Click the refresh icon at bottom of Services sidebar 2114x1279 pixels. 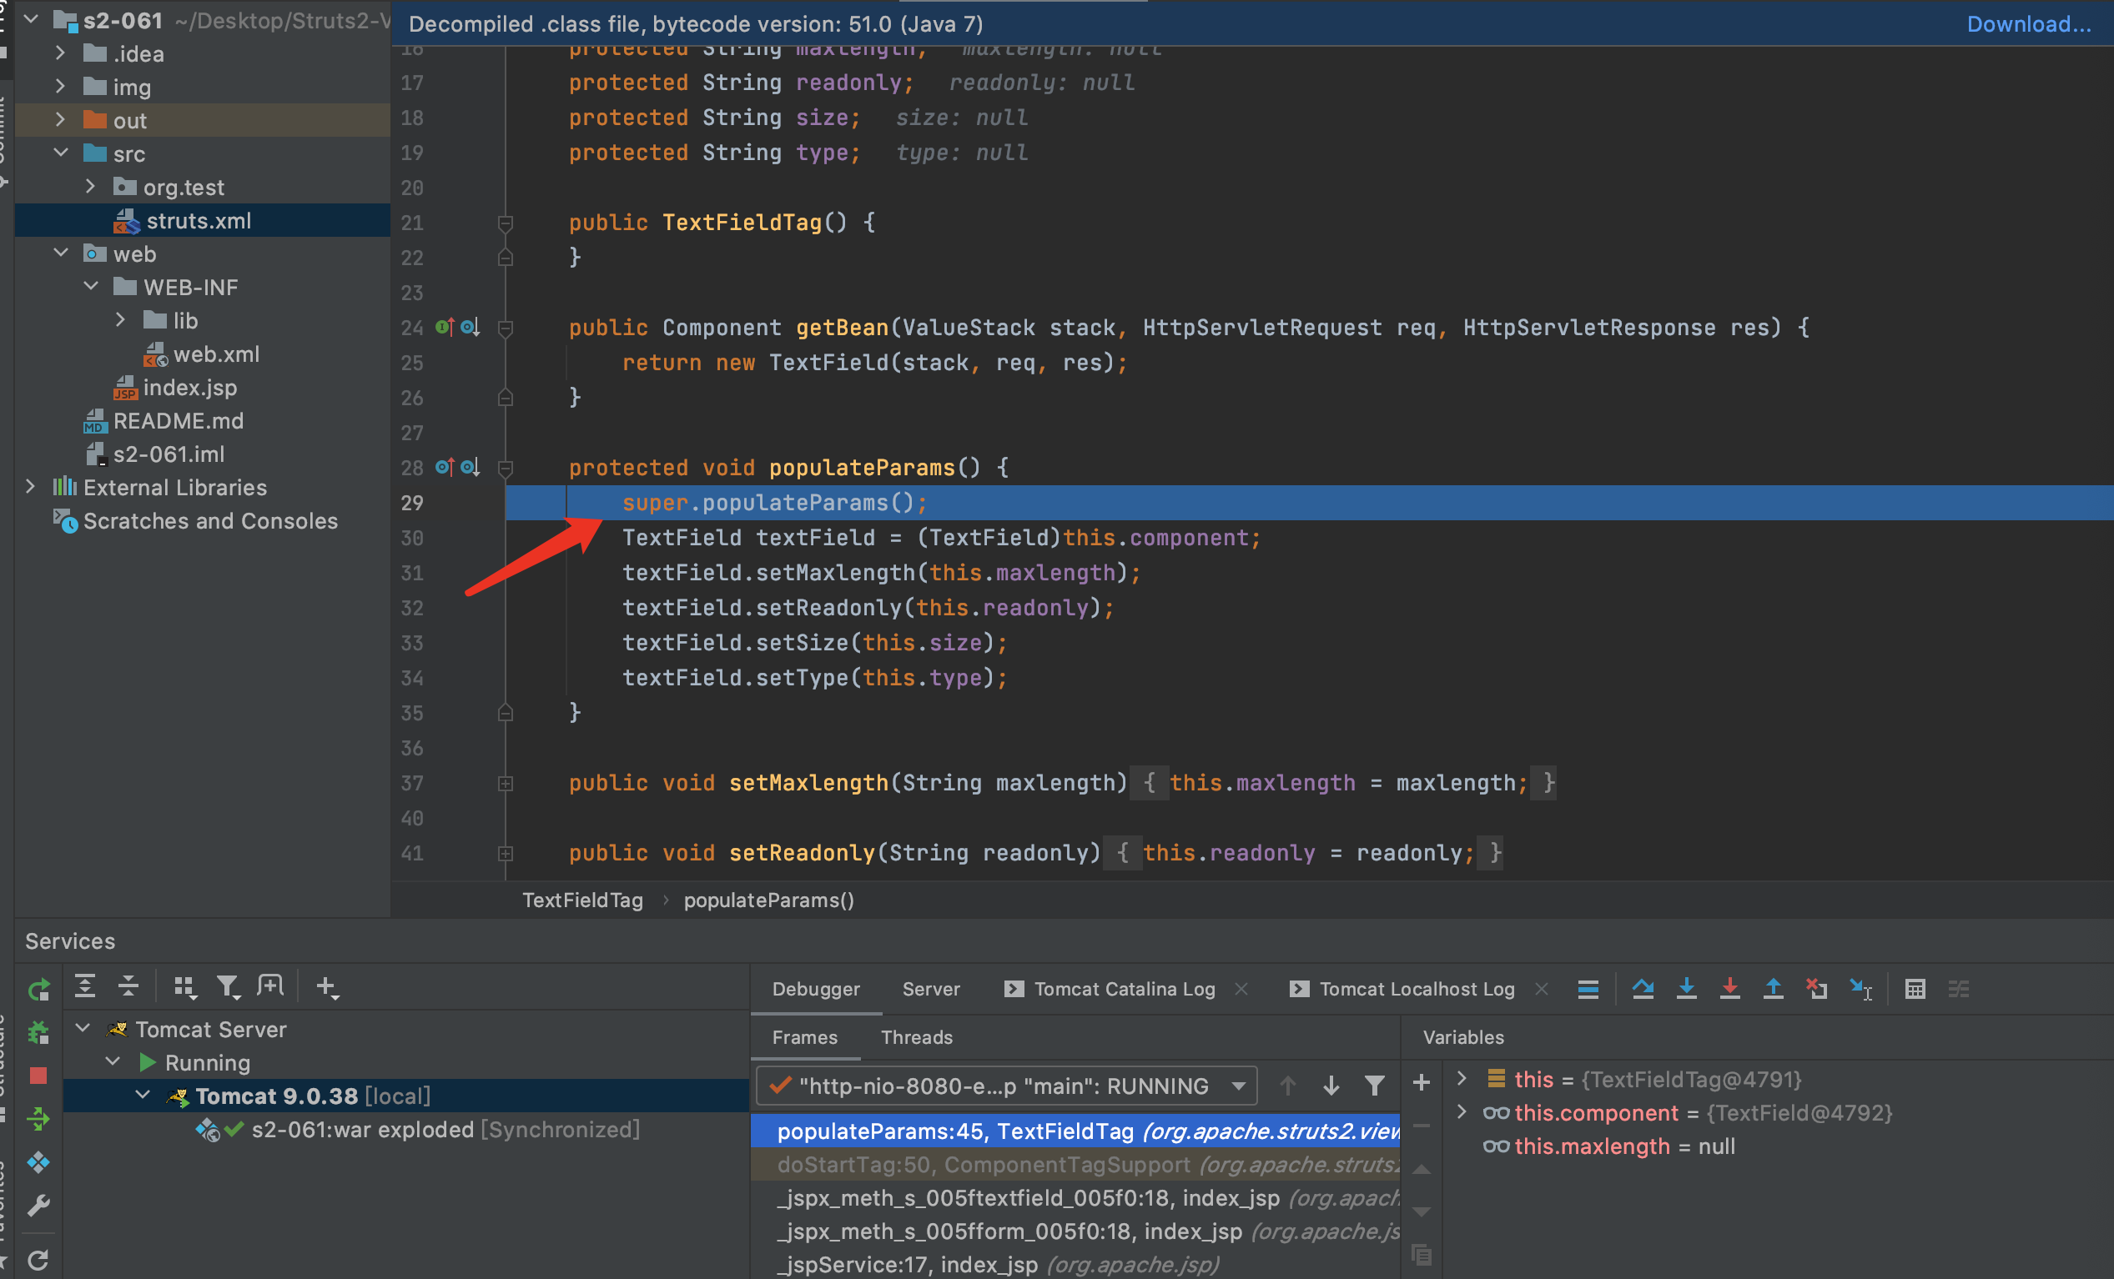point(38,1260)
